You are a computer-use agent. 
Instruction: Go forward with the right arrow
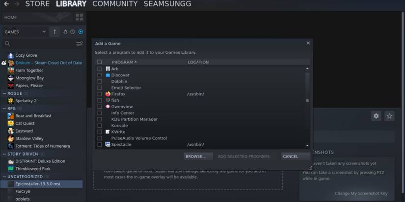point(17,4)
